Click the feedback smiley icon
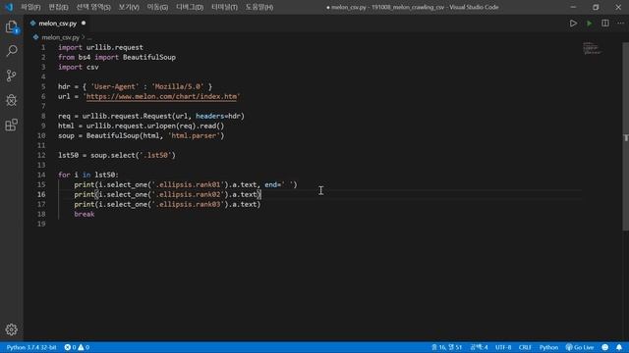Screen dimensions: 629x353 605,347
